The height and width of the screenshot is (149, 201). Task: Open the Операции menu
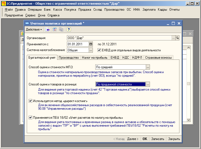pyautogui.click(x=35, y=10)
